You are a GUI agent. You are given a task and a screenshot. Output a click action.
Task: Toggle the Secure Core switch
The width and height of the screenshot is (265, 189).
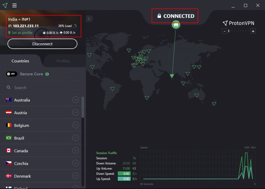coord(12,74)
